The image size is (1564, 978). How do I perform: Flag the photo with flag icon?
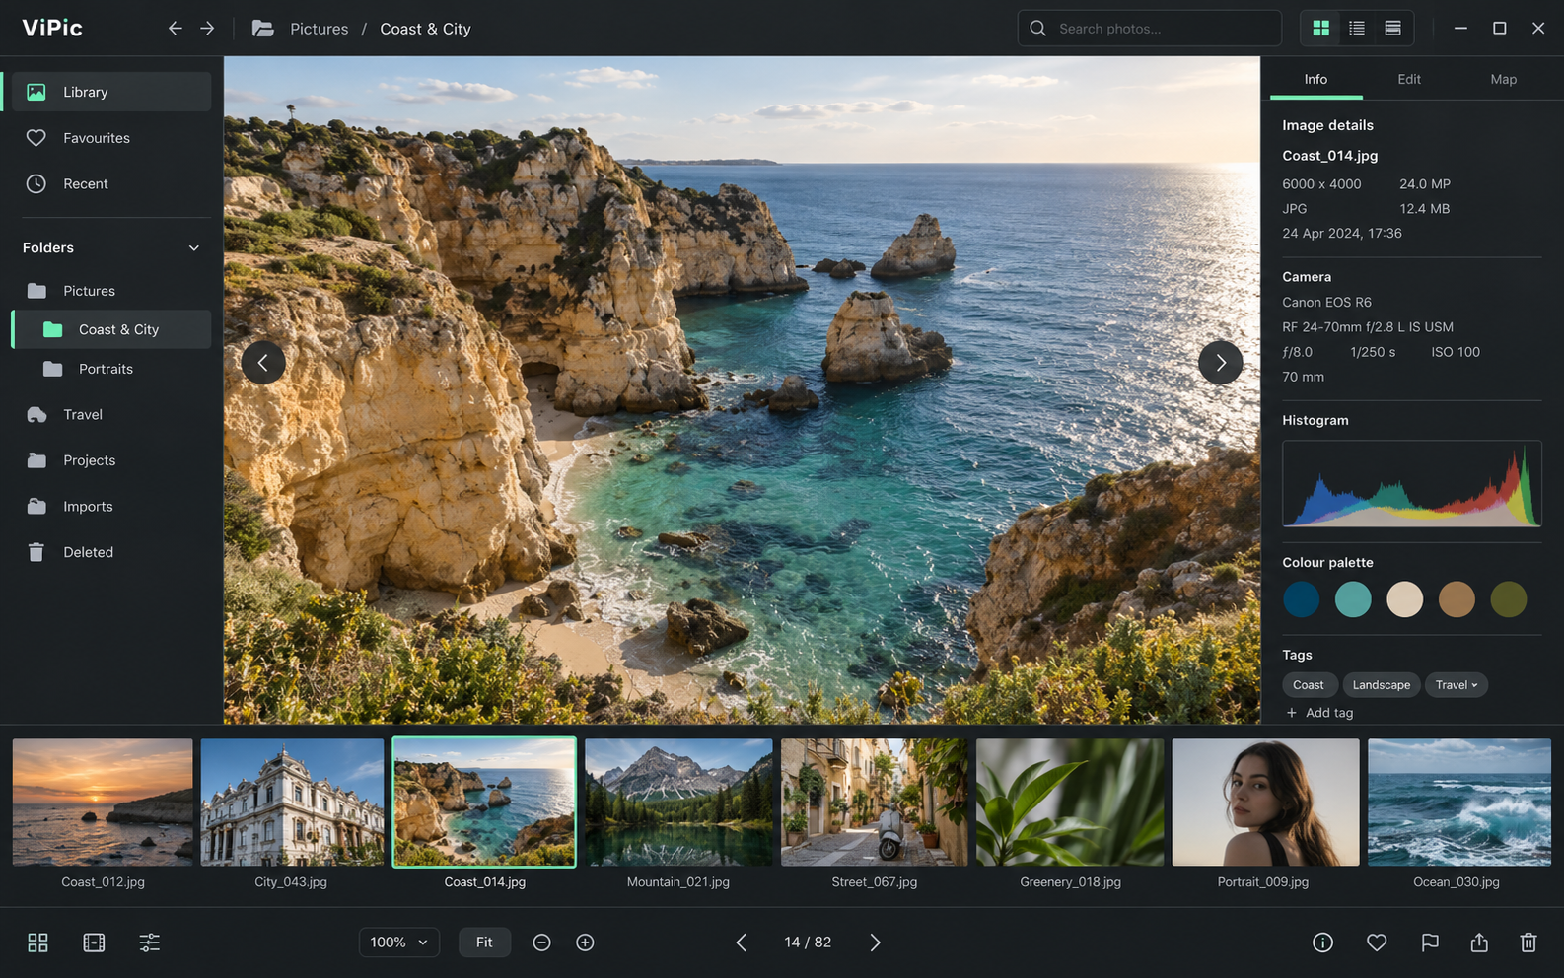pos(1430,943)
